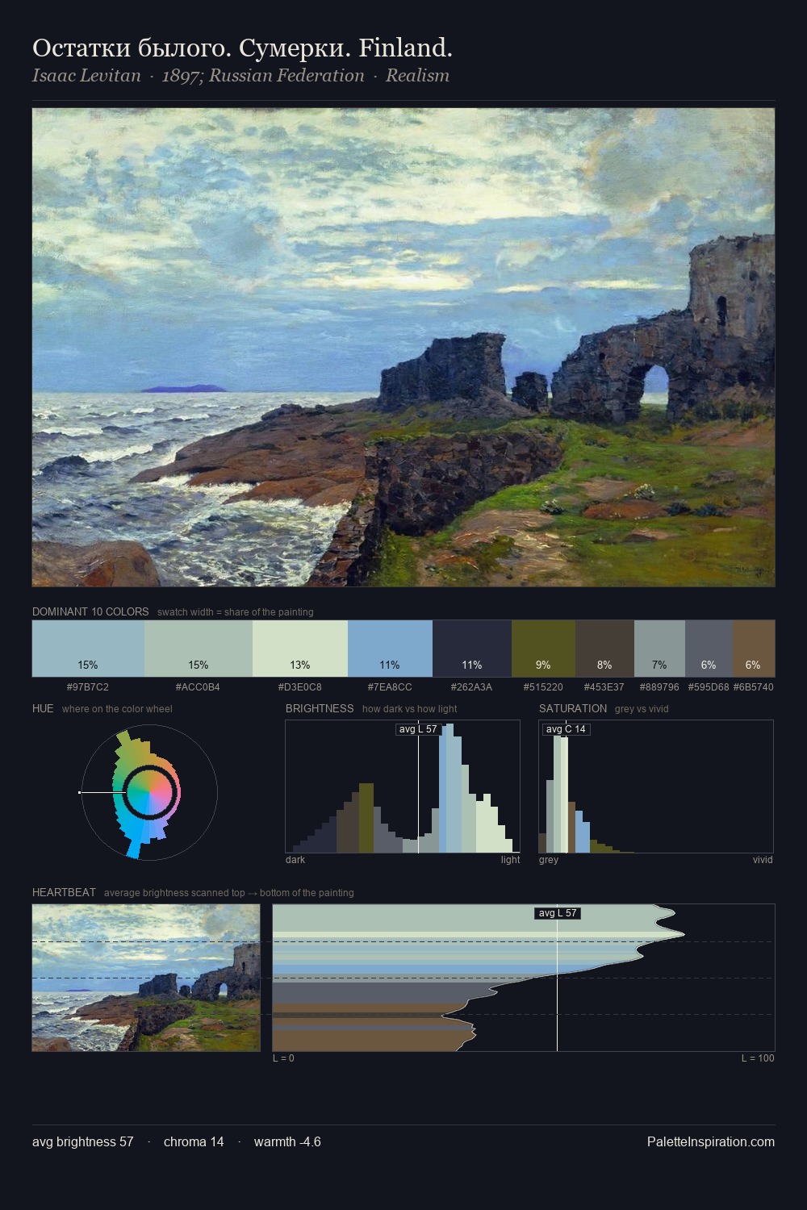Viewport: 807px width, 1210px height.
Task: Select the #ACC0B4 swatch in the palette
Action: (x=199, y=648)
